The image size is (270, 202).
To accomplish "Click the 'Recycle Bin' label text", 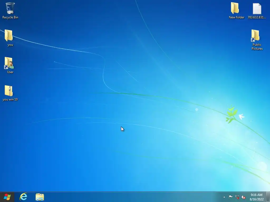I will [10, 17].
